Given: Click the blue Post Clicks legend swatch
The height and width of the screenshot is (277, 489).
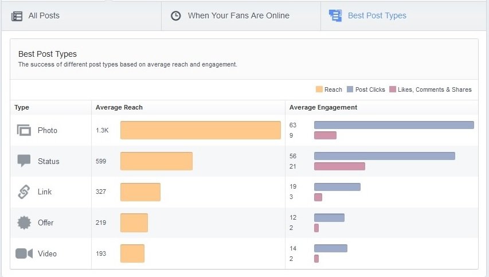Looking at the screenshot, I should coord(350,89).
